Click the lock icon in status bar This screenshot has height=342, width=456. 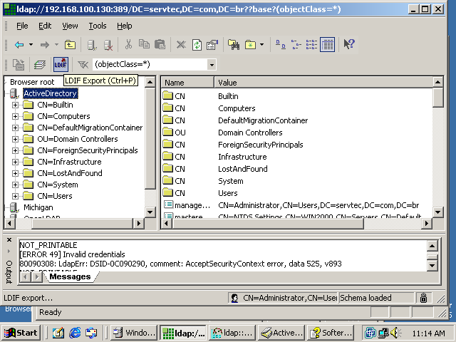(423, 298)
